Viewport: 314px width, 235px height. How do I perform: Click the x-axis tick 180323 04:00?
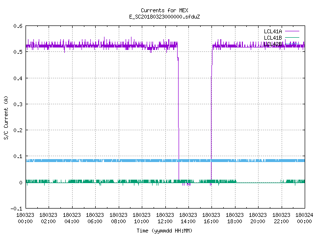(72, 218)
